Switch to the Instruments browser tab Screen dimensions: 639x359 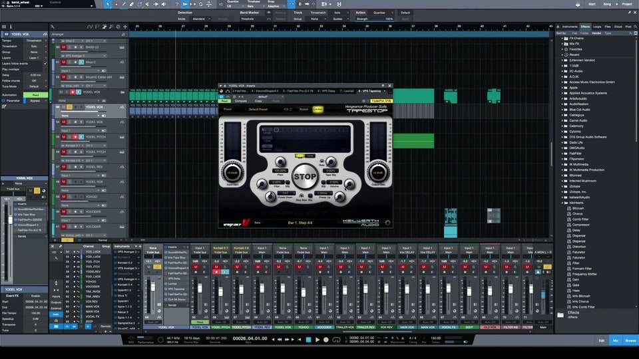tap(570, 27)
